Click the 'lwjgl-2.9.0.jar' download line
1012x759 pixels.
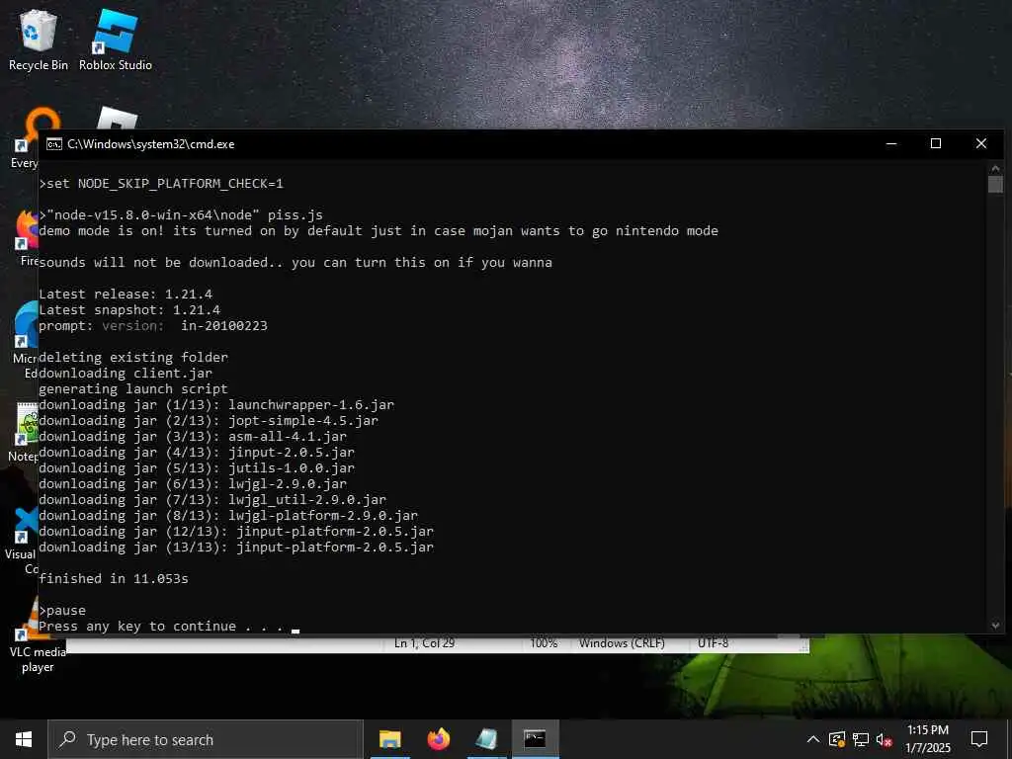point(193,483)
